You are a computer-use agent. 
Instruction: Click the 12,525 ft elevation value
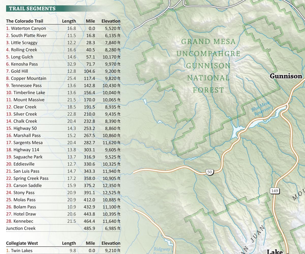click(x=111, y=193)
